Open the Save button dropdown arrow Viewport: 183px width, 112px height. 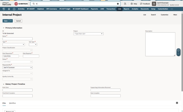click(x=11, y=21)
